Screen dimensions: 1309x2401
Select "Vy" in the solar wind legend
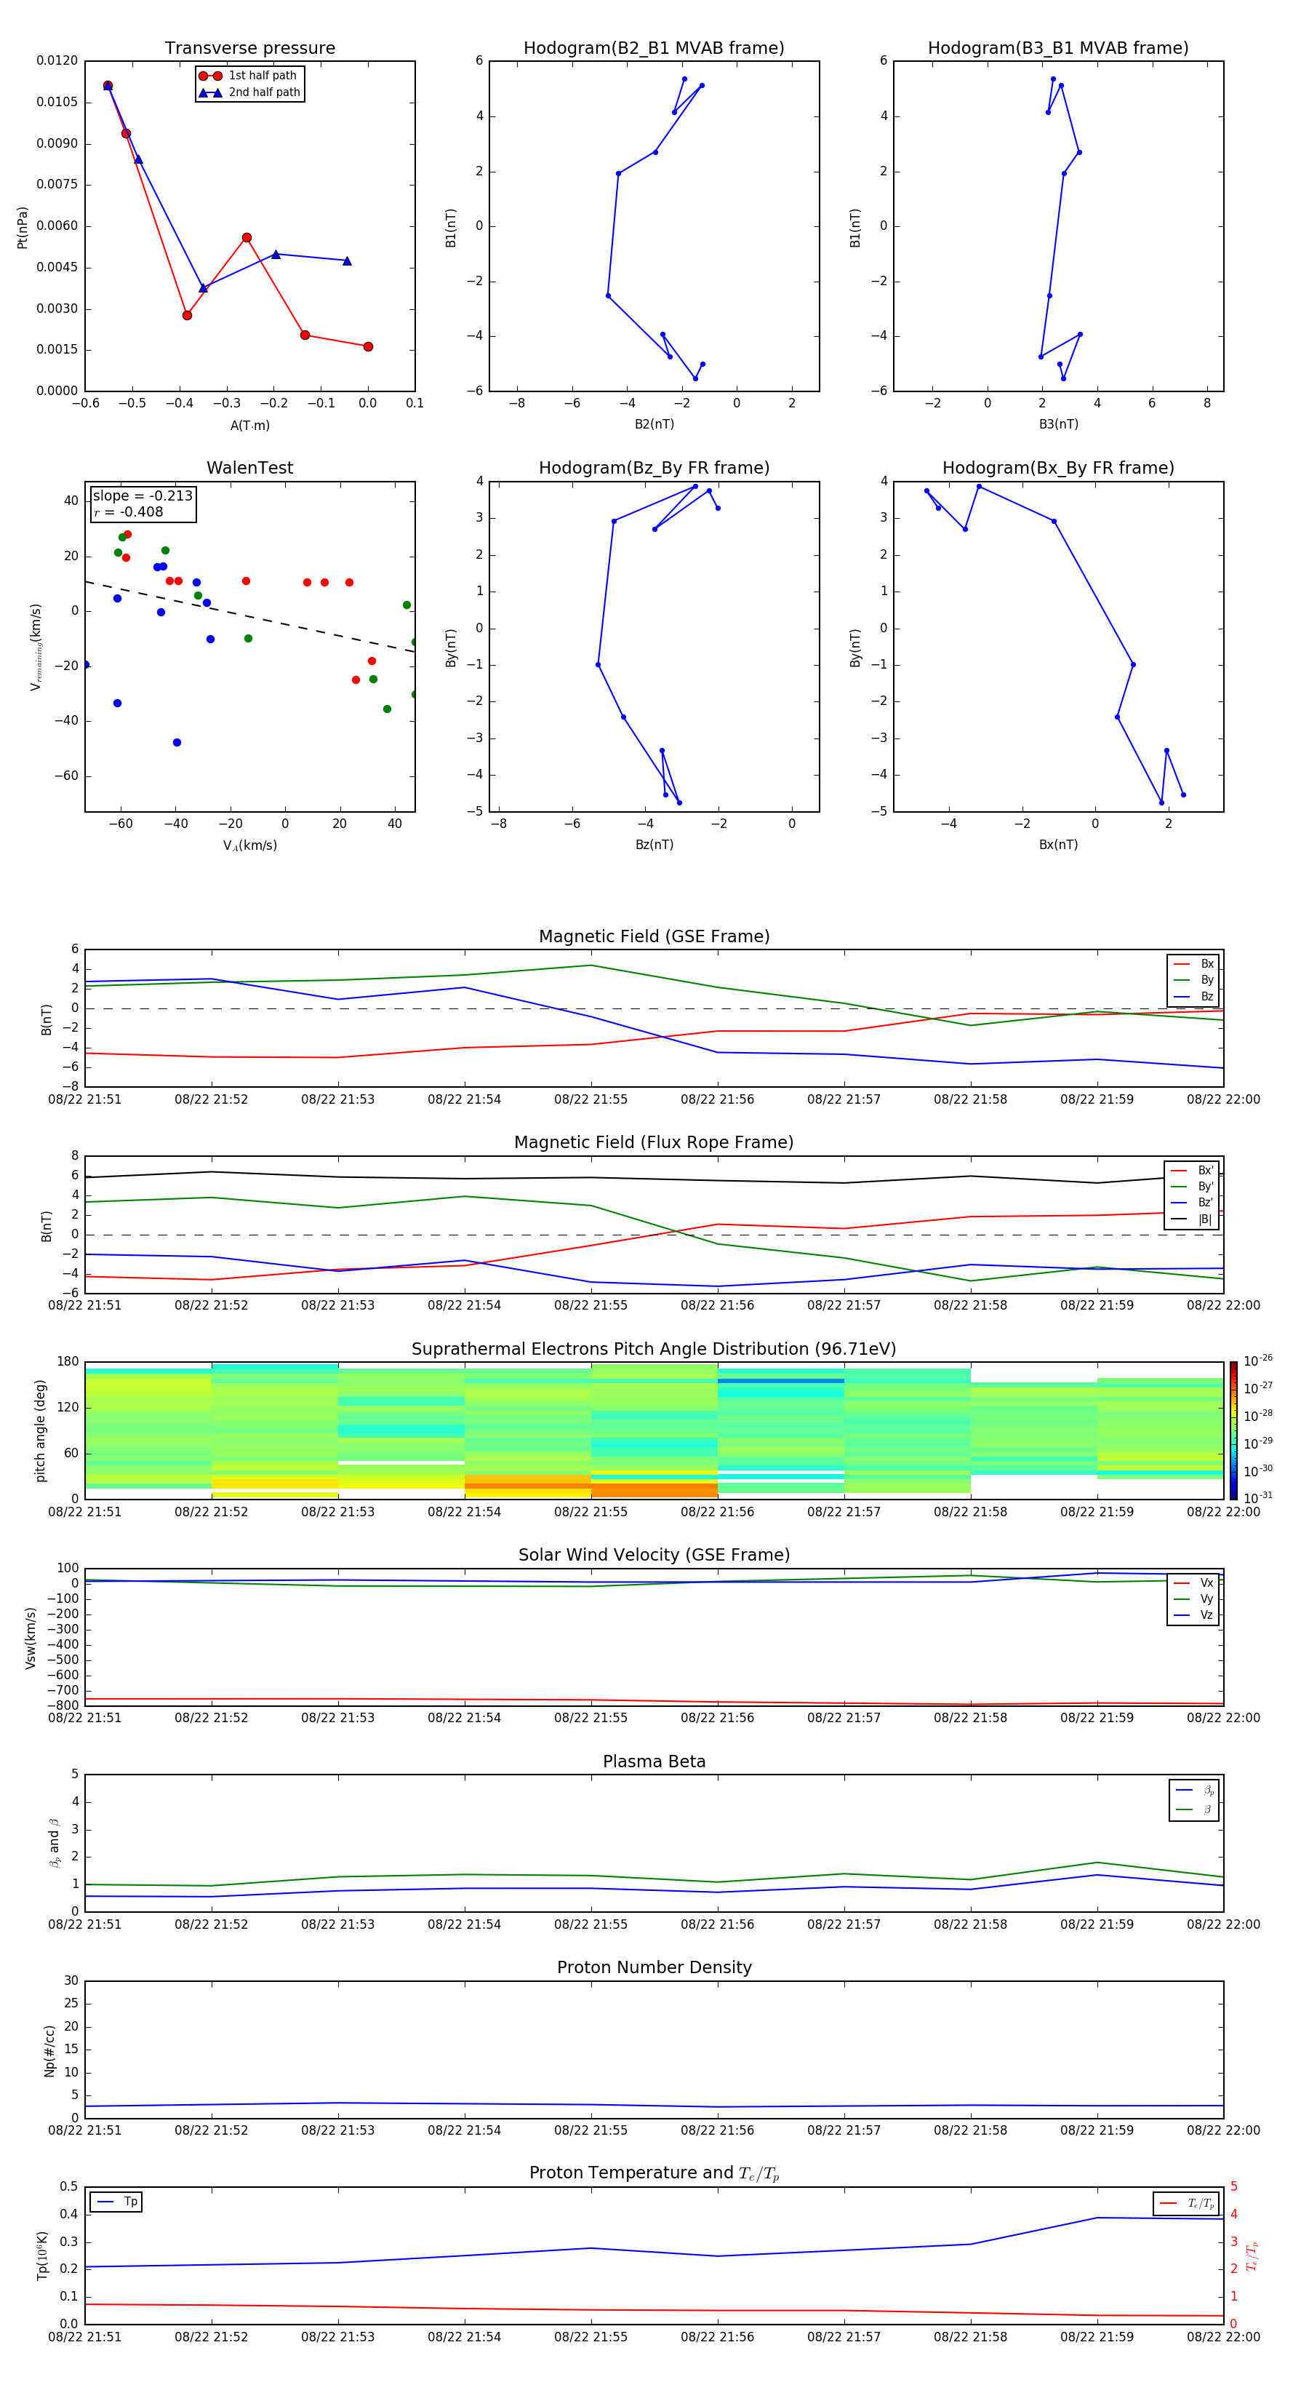[x=1193, y=1599]
